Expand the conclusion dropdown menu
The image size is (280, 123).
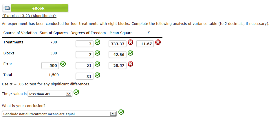(x=59, y=114)
